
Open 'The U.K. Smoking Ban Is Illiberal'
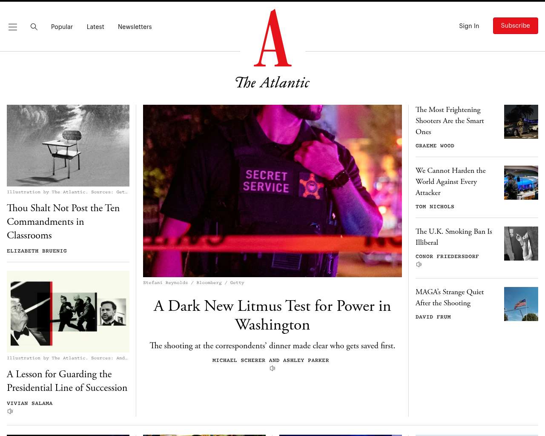tap(454, 237)
